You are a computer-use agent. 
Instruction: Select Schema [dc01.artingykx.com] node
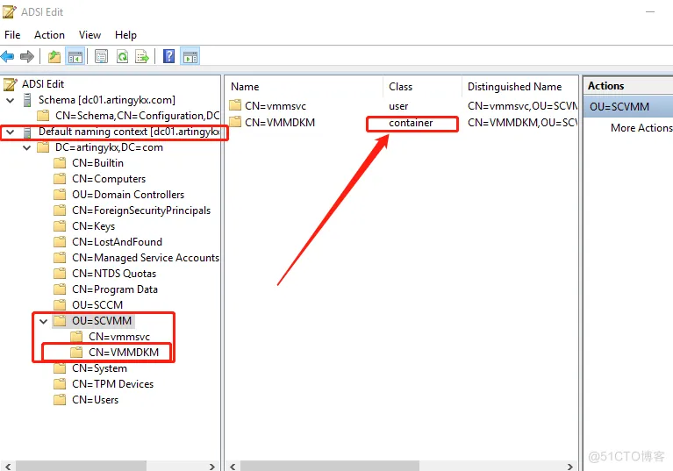[107, 100]
